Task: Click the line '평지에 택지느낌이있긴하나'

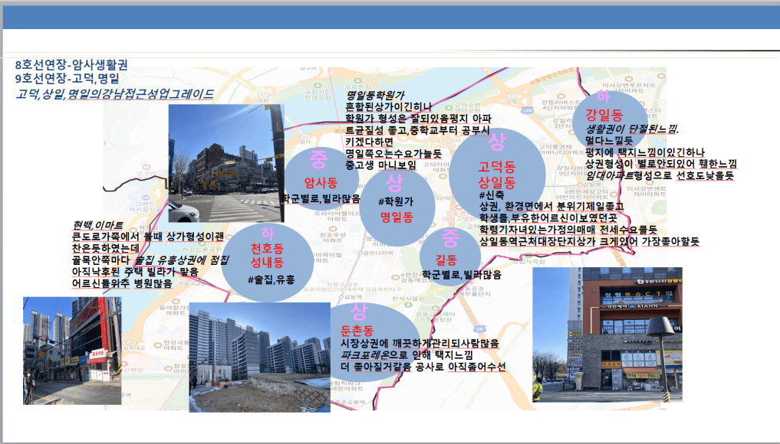Action: pyautogui.click(x=645, y=152)
